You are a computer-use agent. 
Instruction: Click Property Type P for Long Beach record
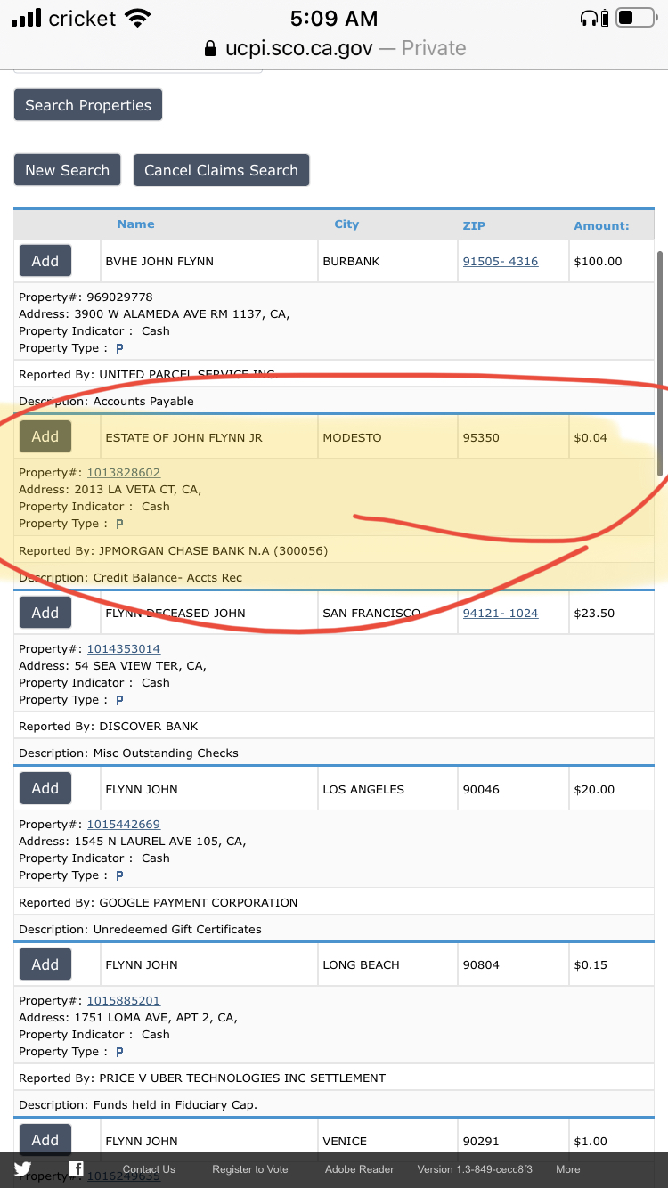click(x=119, y=1052)
